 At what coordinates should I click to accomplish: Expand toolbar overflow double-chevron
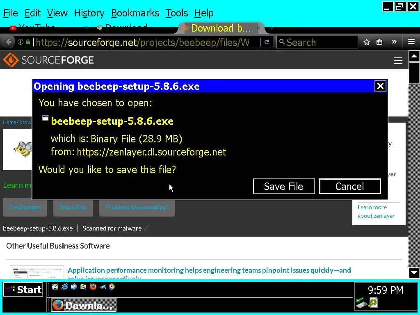(x=394, y=42)
